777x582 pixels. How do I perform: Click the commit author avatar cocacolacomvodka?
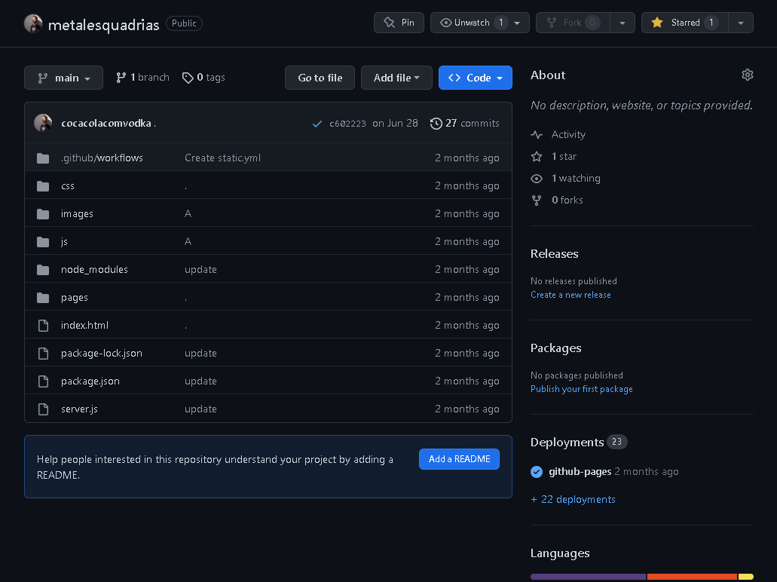[43, 123]
